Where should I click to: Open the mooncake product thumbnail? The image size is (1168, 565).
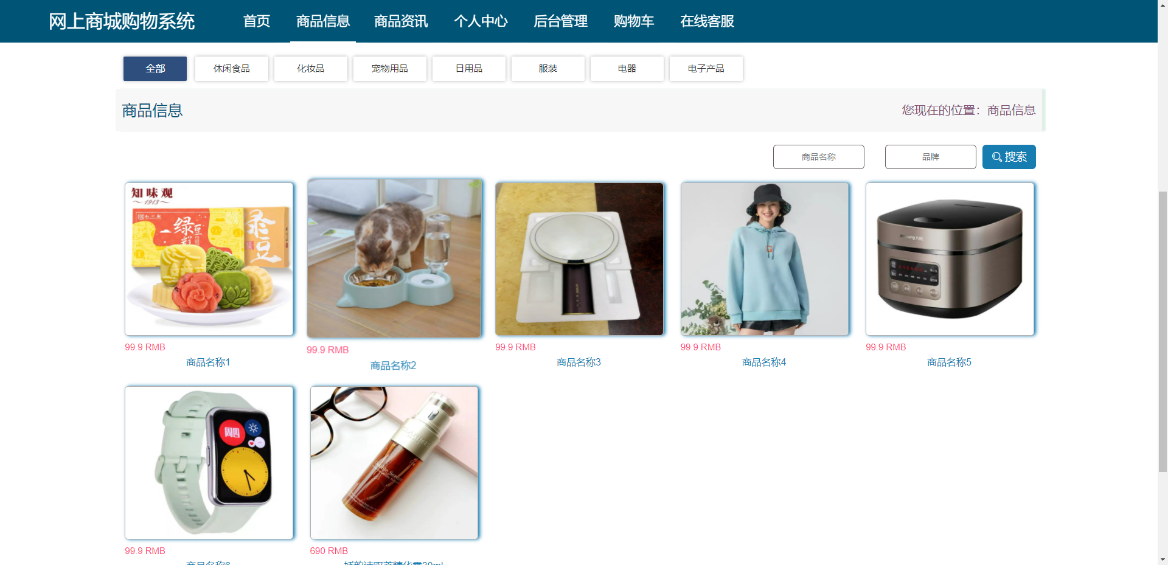pos(209,259)
